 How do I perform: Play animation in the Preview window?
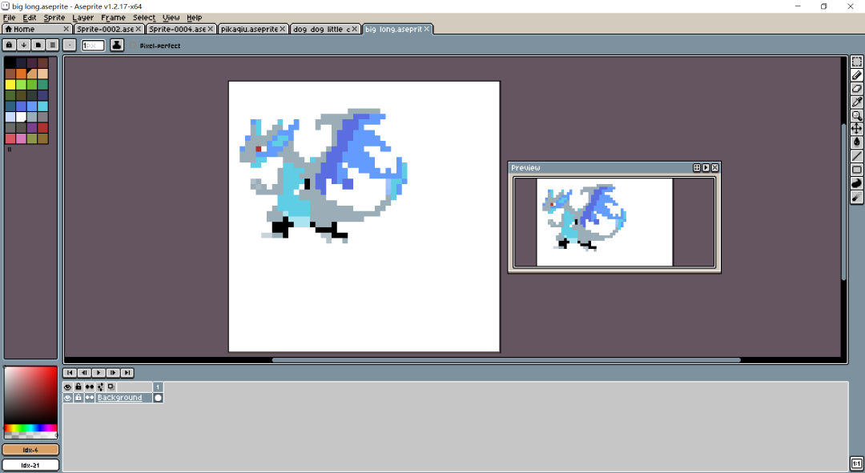point(706,167)
